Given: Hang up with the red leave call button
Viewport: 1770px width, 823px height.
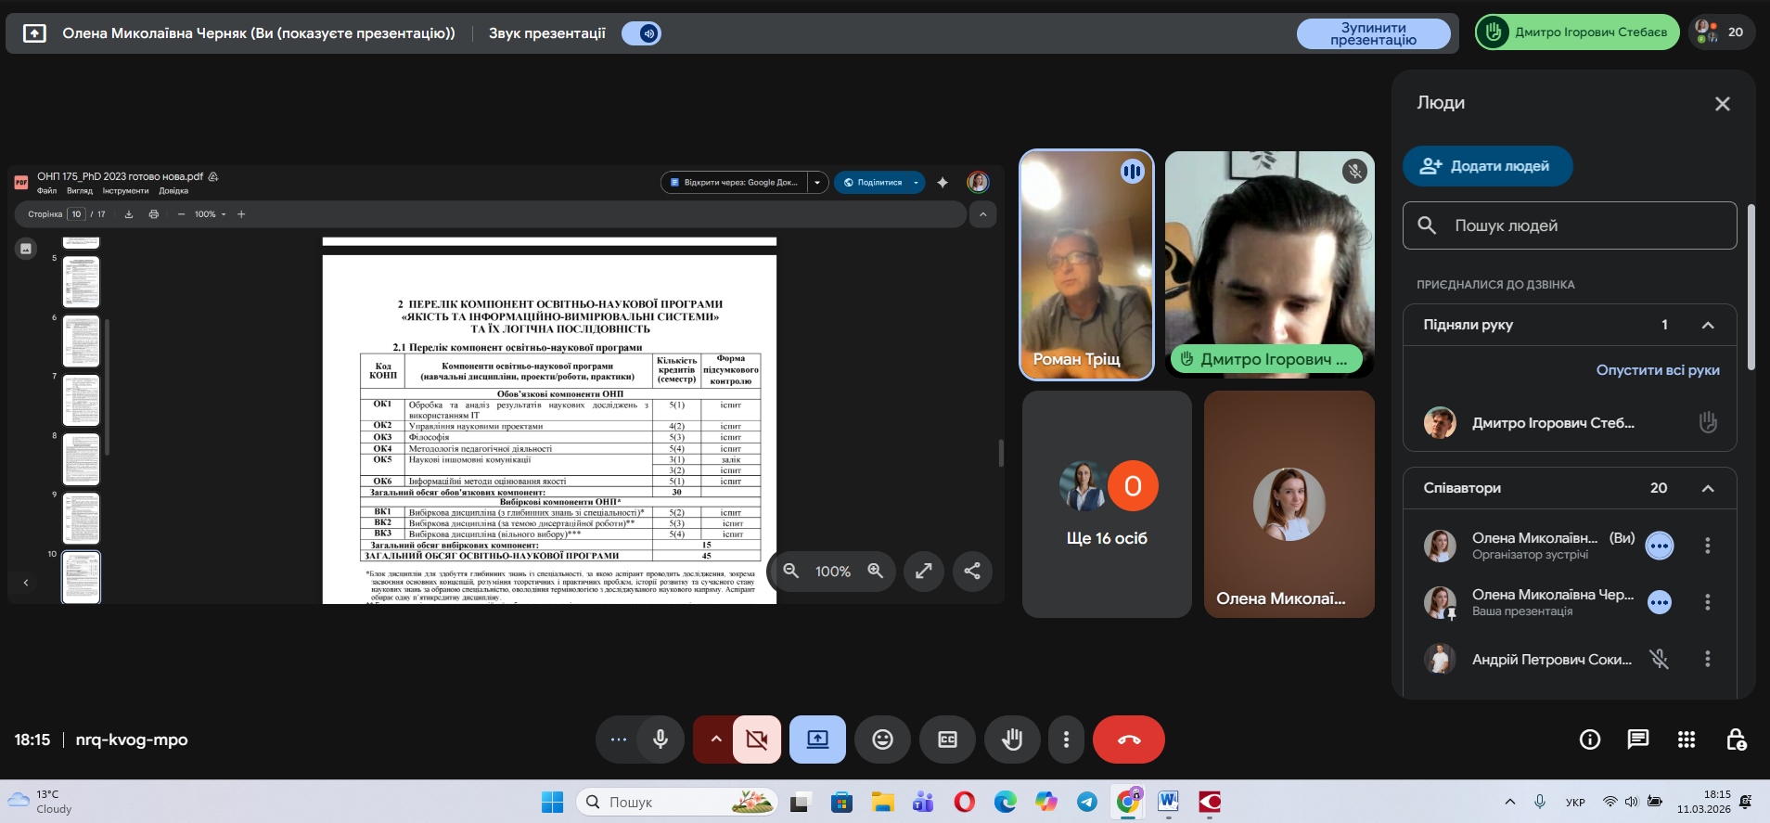Looking at the screenshot, I should coord(1128,739).
